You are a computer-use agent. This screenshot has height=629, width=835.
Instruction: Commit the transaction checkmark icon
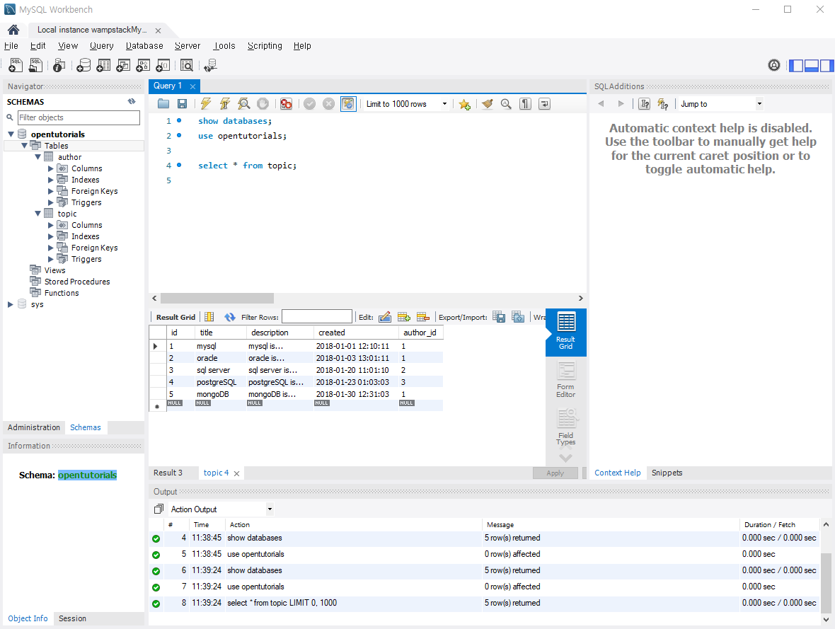pyautogui.click(x=309, y=104)
